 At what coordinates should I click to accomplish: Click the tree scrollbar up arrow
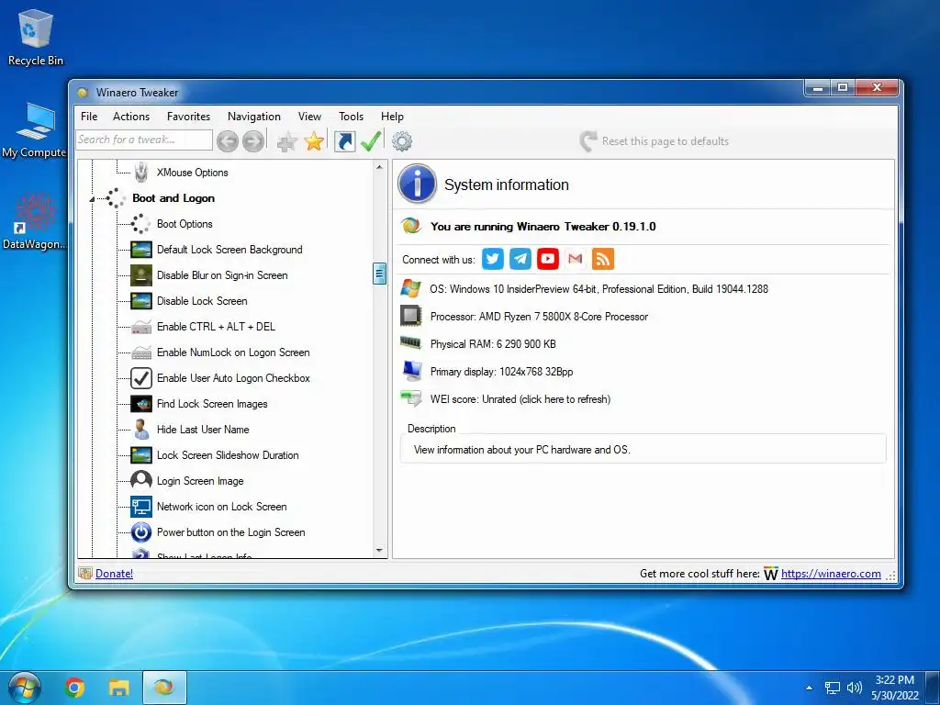[x=379, y=167]
